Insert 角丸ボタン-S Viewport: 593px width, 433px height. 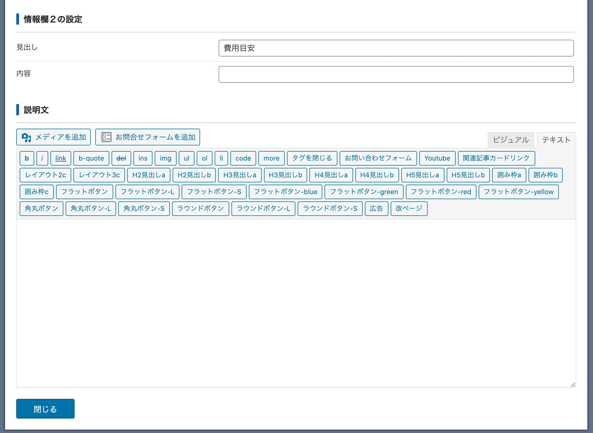click(x=144, y=209)
